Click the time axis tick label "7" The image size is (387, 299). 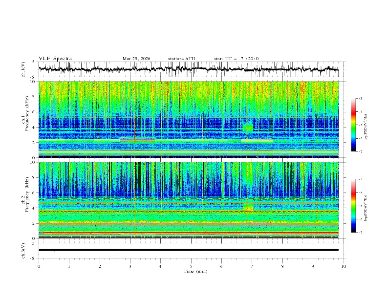click(x=252, y=266)
